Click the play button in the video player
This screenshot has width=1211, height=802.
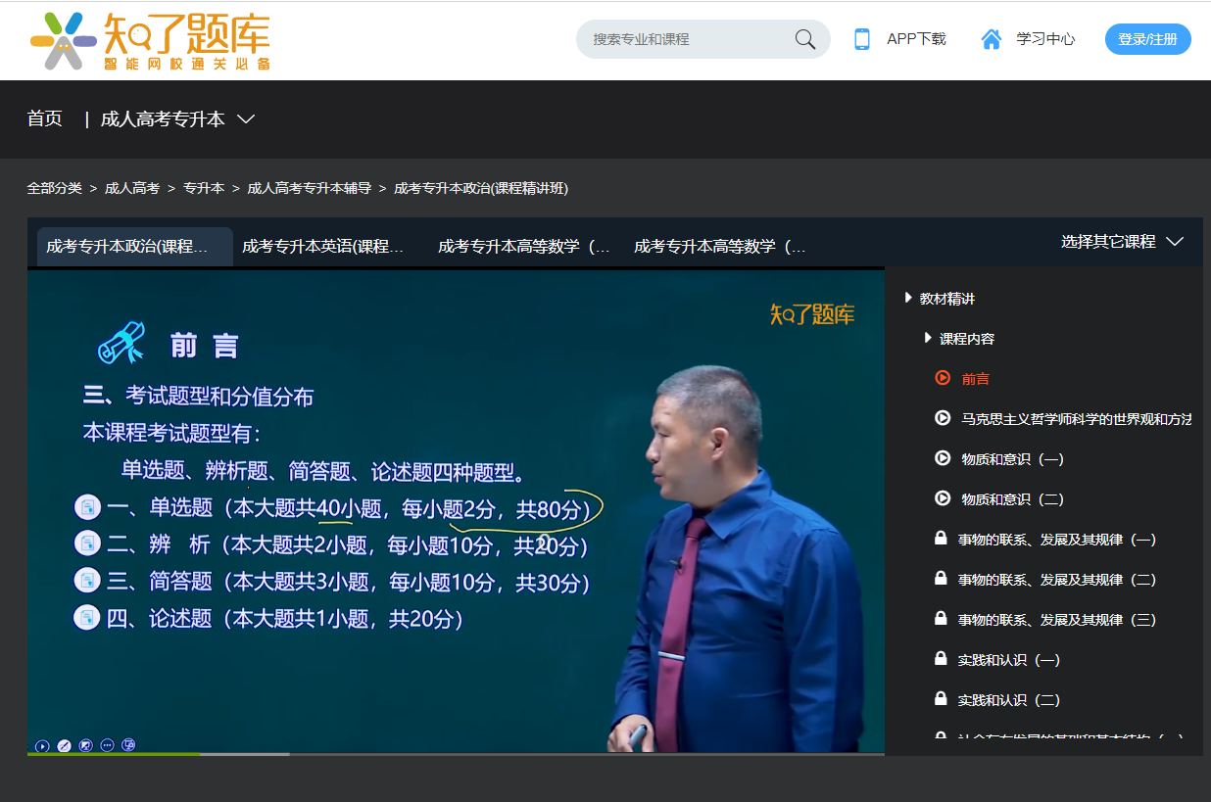click(x=41, y=745)
